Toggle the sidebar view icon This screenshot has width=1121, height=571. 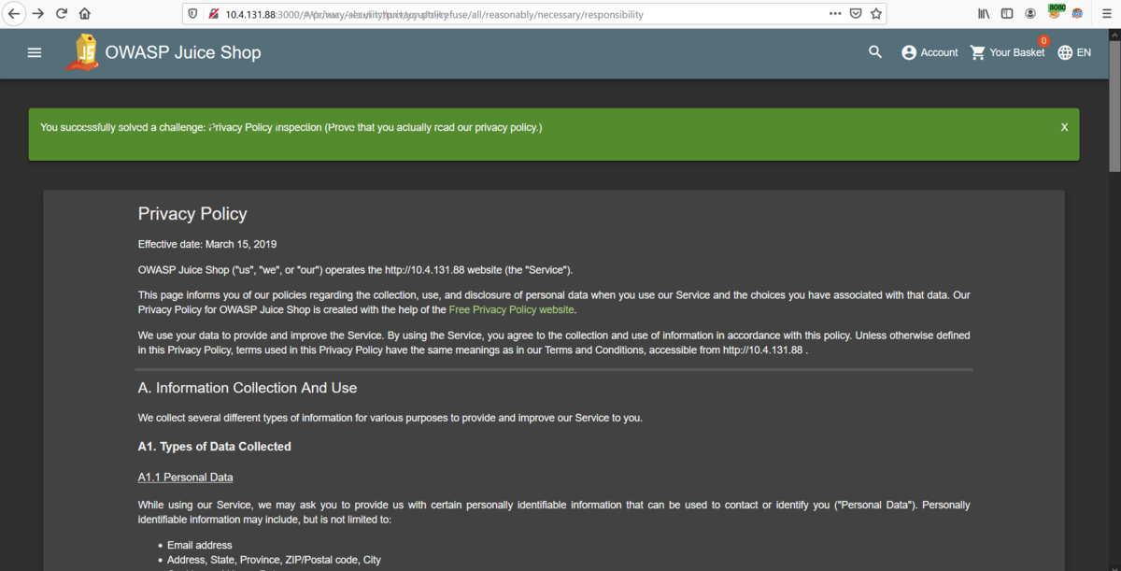pyautogui.click(x=1007, y=14)
